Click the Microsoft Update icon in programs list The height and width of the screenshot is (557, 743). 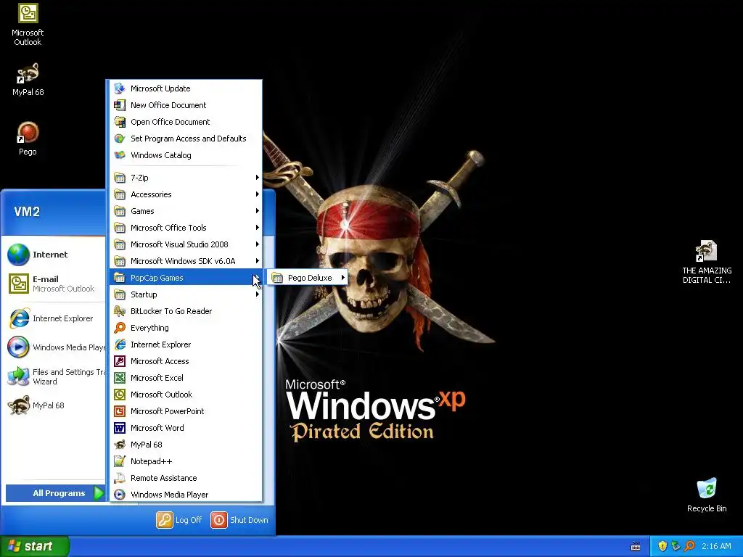[x=120, y=88]
